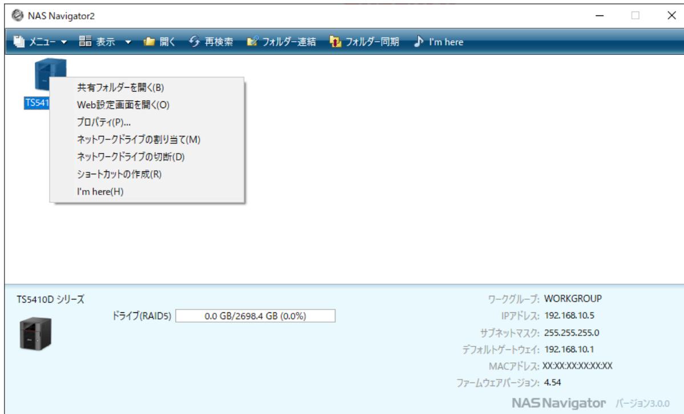Choose ネットワークドライブの割り当て(M) menu entry

tap(139, 139)
